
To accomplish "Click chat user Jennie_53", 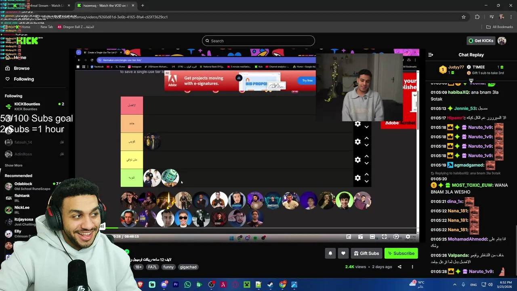I will (x=464, y=109).
